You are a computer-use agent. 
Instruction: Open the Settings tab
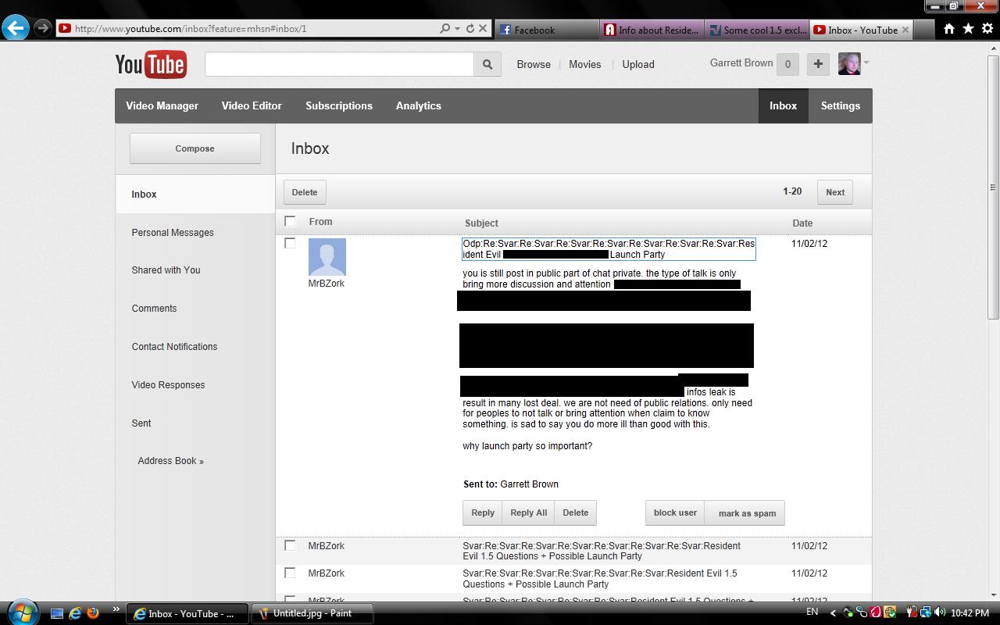pyautogui.click(x=841, y=105)
